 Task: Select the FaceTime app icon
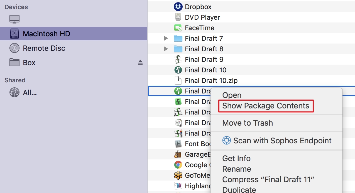click(x=178, y=28)
